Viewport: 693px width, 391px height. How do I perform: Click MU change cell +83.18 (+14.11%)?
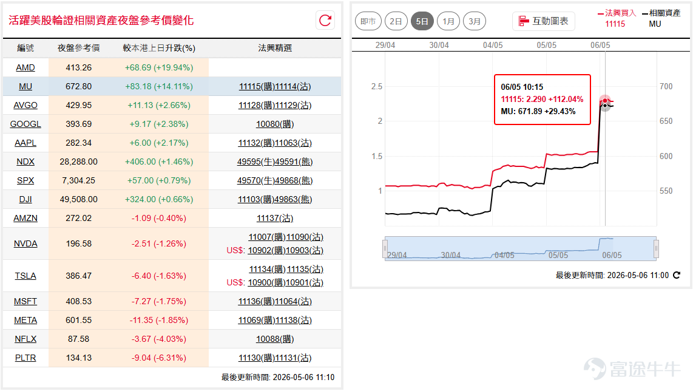point(159,87)
